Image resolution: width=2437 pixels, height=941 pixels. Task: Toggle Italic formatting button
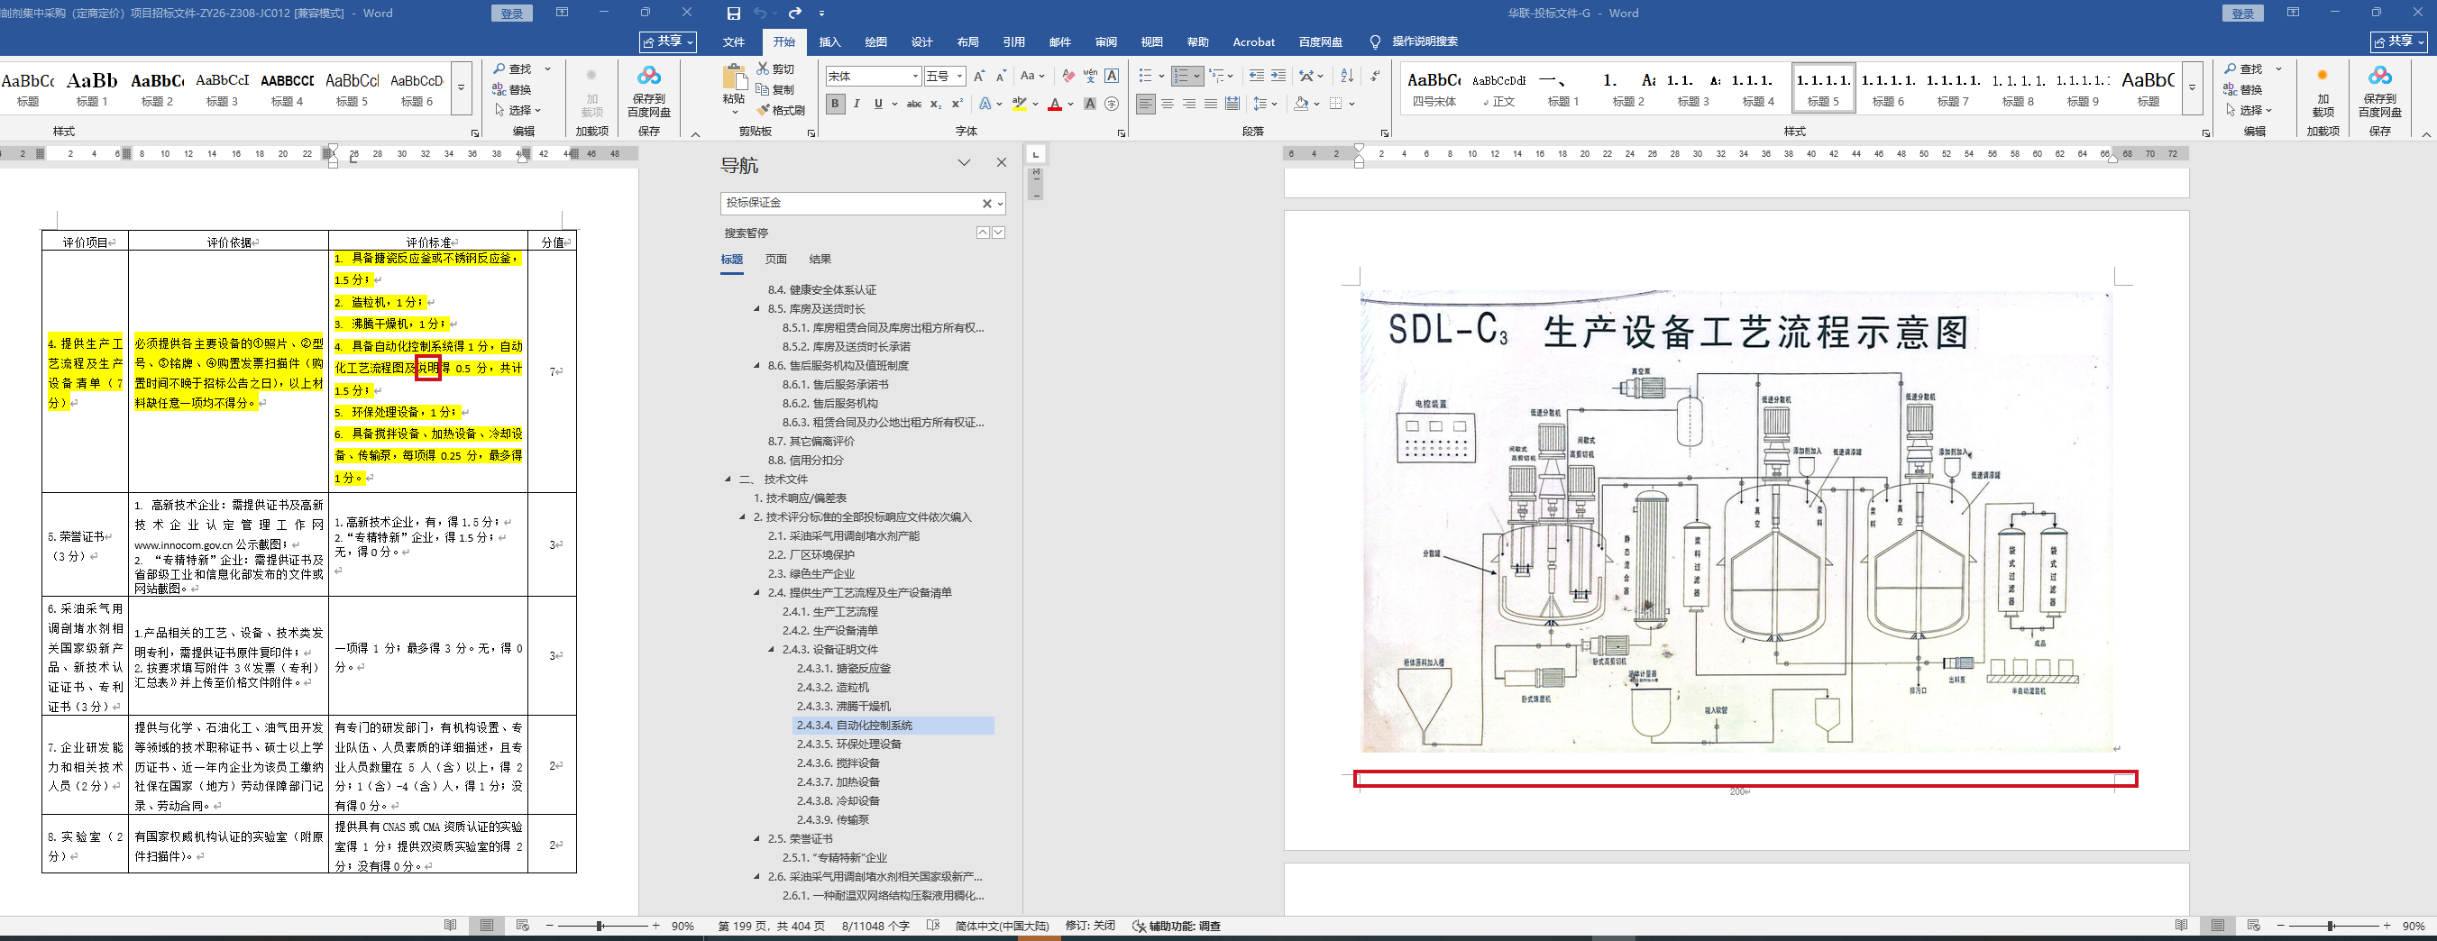click(x=857, y=104)
